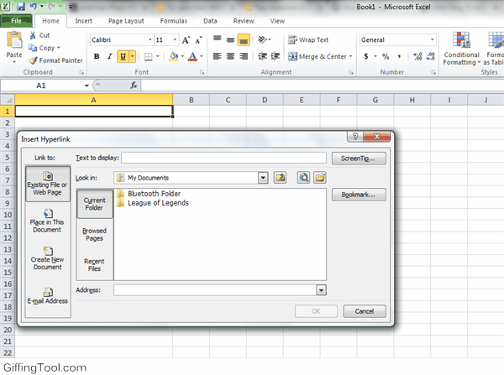Expand the Name Box dropdown arrow

[x=87, y=86]
